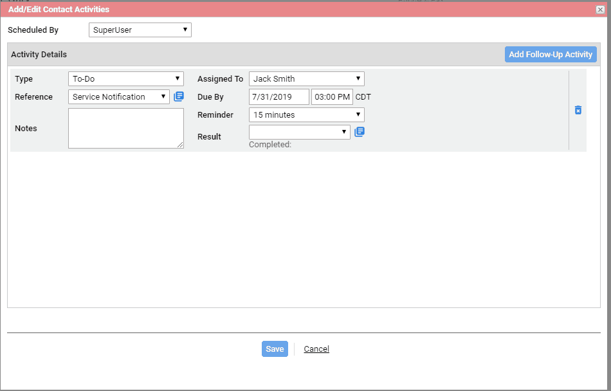This screenshot has width=611, height=391.
Task: Click the Activity Details header text
Action: 39,55
